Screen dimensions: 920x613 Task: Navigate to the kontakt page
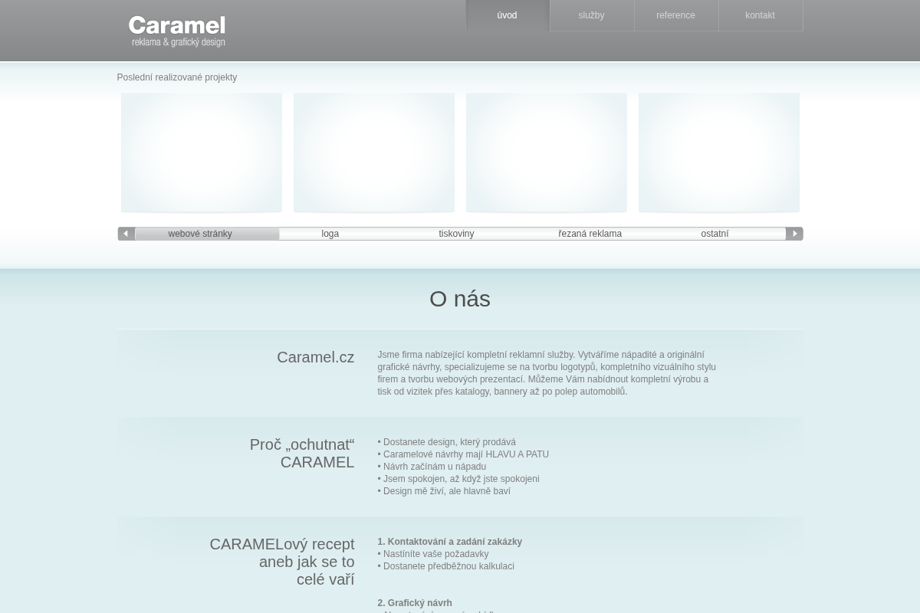tap(761, 15)
